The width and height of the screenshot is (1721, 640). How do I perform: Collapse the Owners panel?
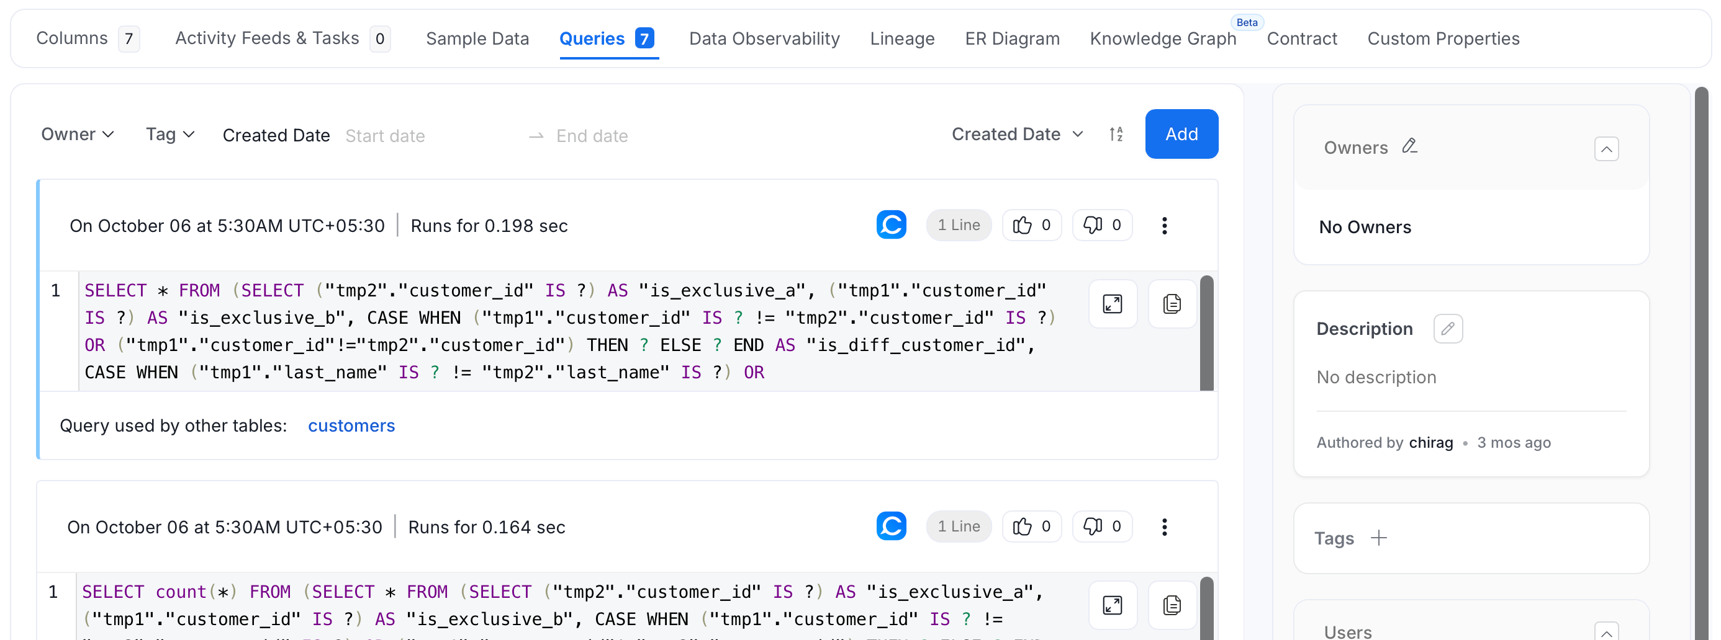(x=1606, y=149)
